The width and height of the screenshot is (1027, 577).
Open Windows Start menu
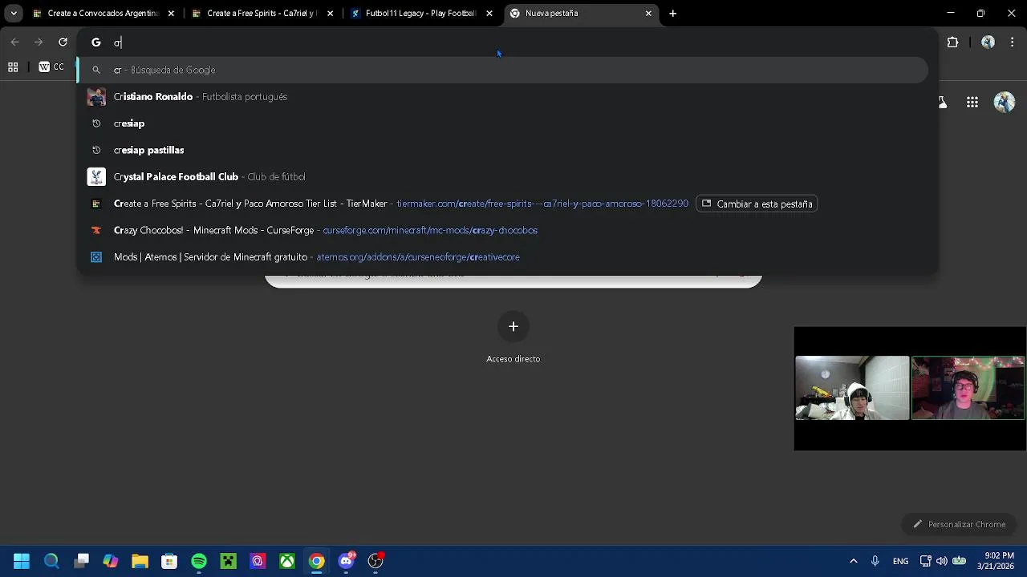22,561
